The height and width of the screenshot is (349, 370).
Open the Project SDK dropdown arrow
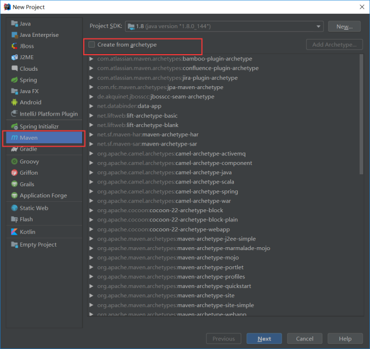[x=318, y=26]
